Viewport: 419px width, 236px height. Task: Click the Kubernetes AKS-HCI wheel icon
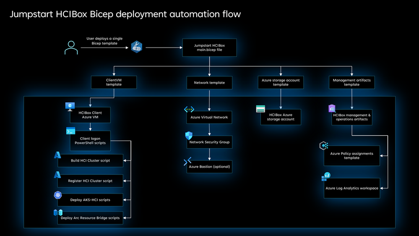point(58,195)
